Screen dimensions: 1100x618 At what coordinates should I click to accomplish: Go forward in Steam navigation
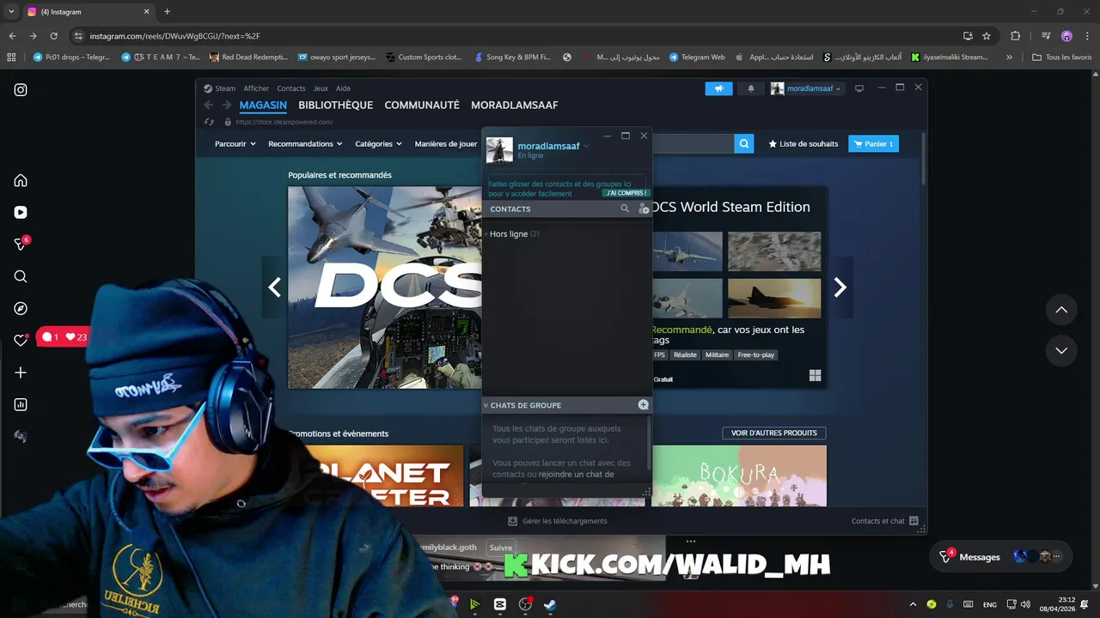(x=227, y=105)
